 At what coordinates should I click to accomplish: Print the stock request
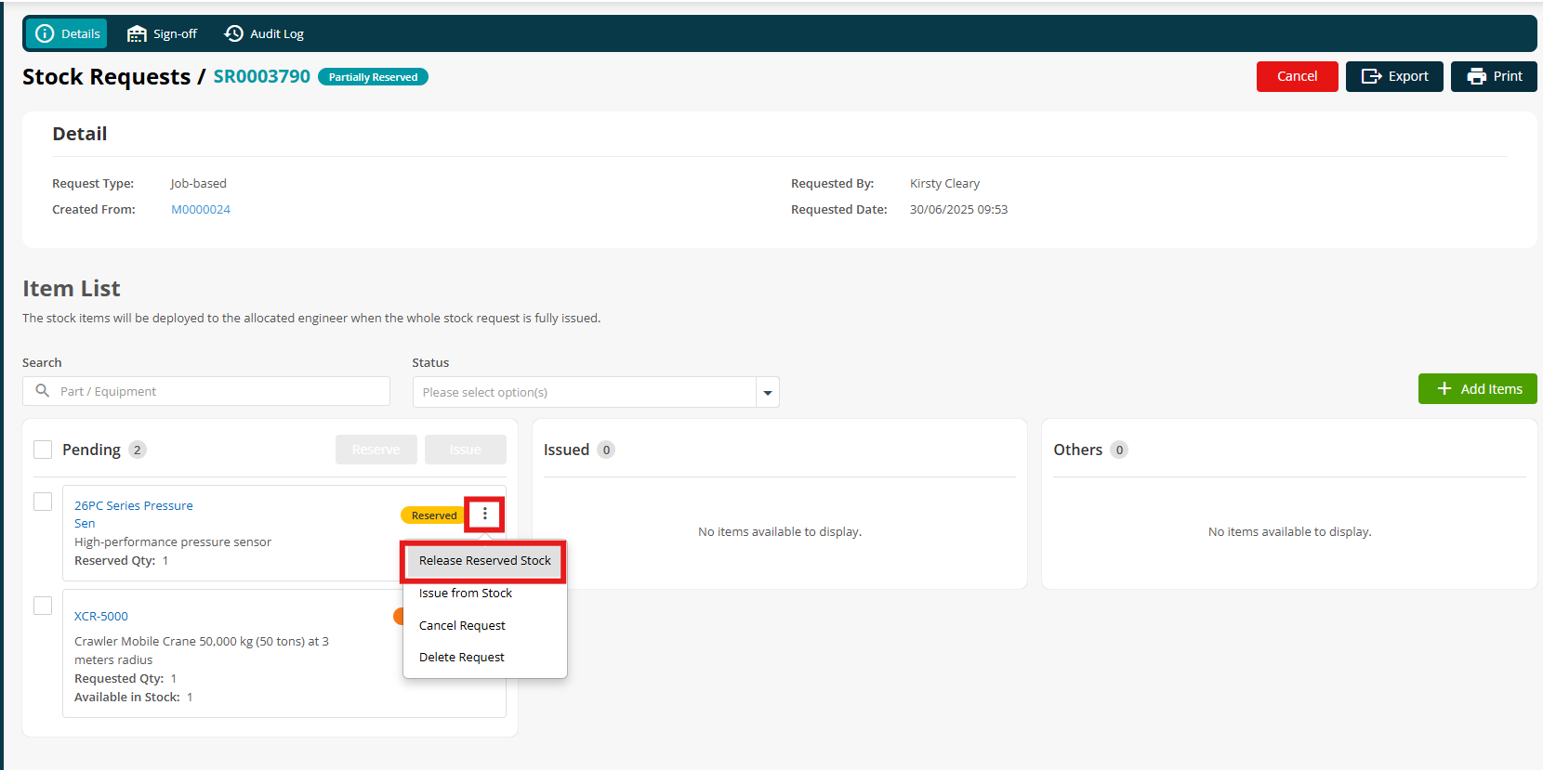pyautogui.click(x=1494, y=76)
